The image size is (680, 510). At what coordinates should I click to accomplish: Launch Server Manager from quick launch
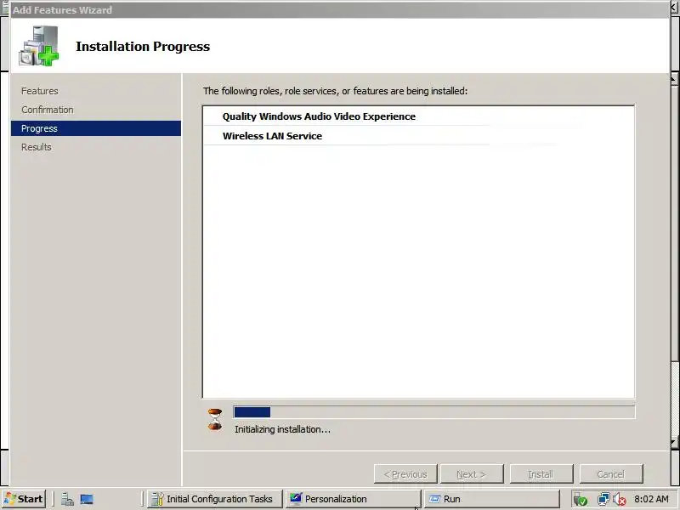coord(67,499)
